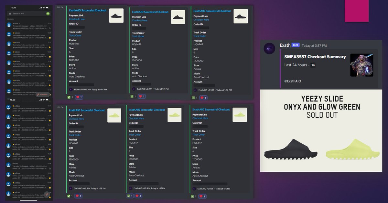
Task: Open green slide thumbnail in 1:16 PM card
Action: [x=240, y=115]
